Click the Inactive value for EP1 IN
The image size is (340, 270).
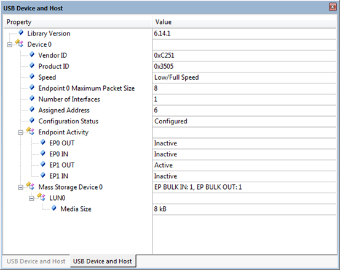tap(165, 176)
